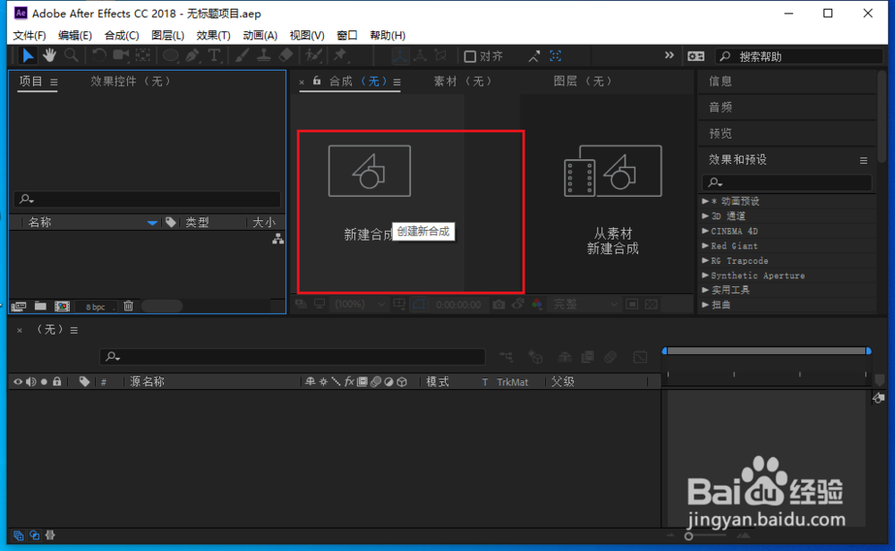Select the Roto Brush tool
The image size is (895, 551).
[313, 55]
